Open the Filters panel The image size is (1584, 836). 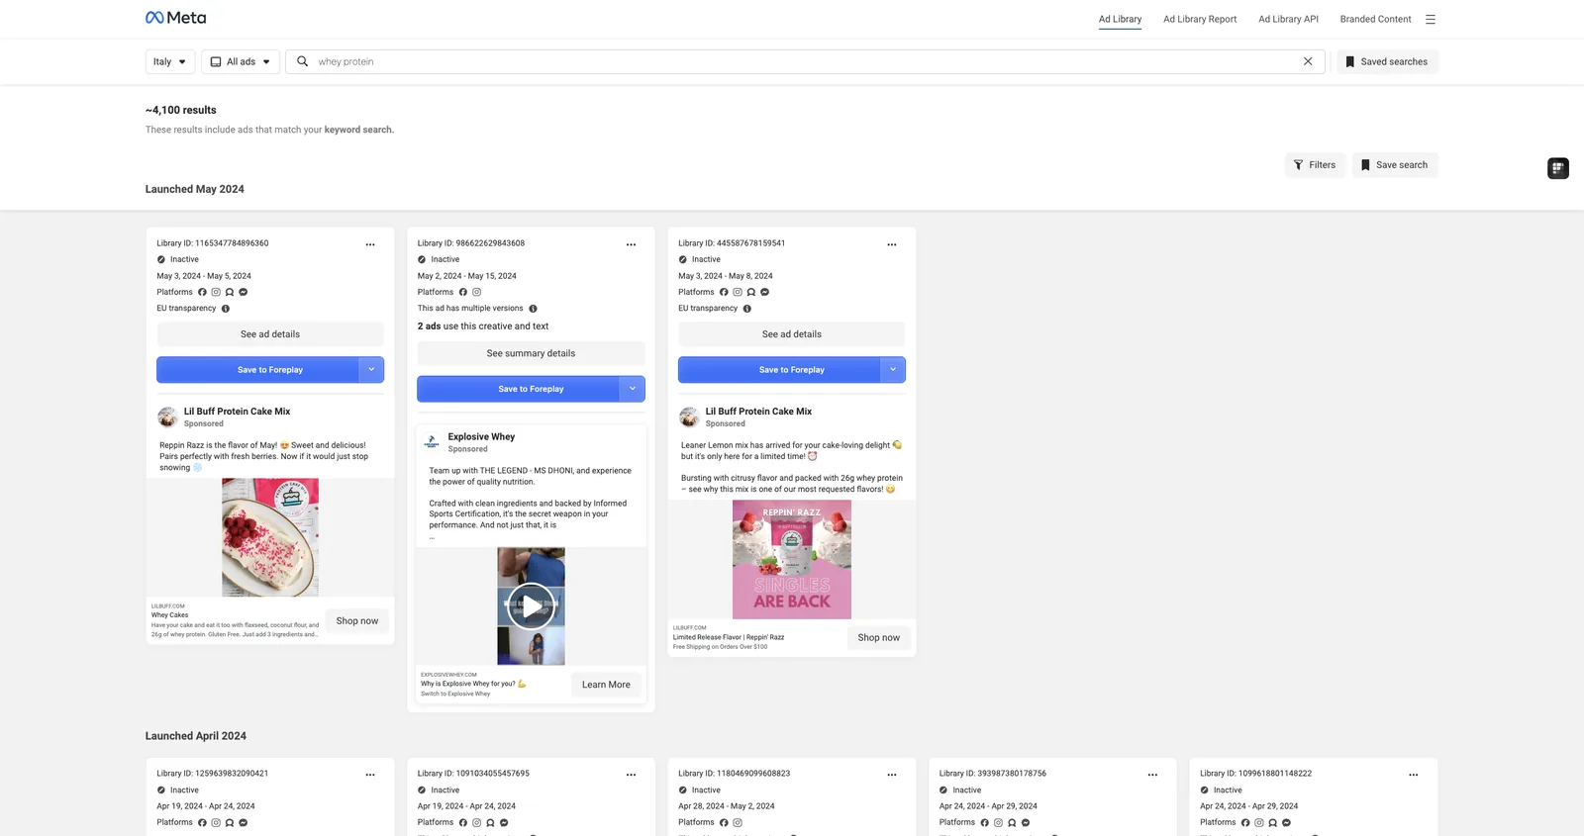[x=1315, y=165]
